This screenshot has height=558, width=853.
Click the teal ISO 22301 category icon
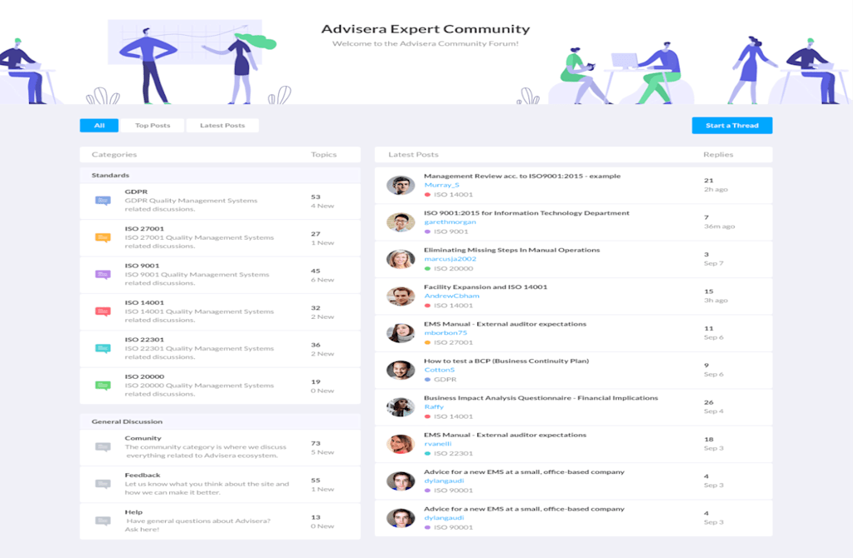tap(102, 349)
